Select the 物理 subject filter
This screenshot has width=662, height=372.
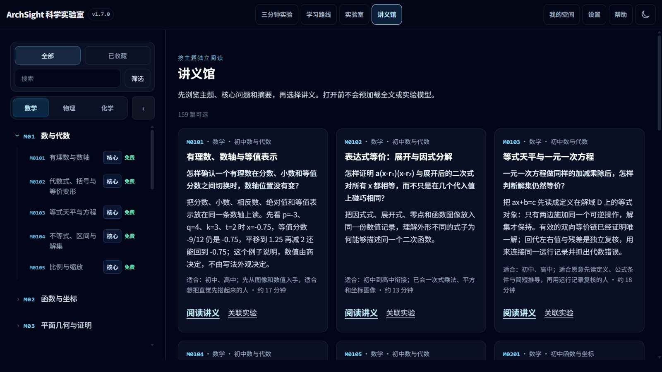[69, 108]
